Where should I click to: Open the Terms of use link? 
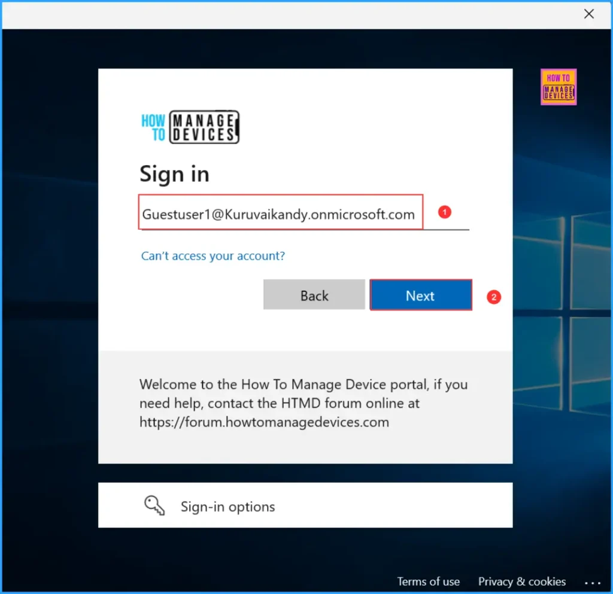(429, 581)
